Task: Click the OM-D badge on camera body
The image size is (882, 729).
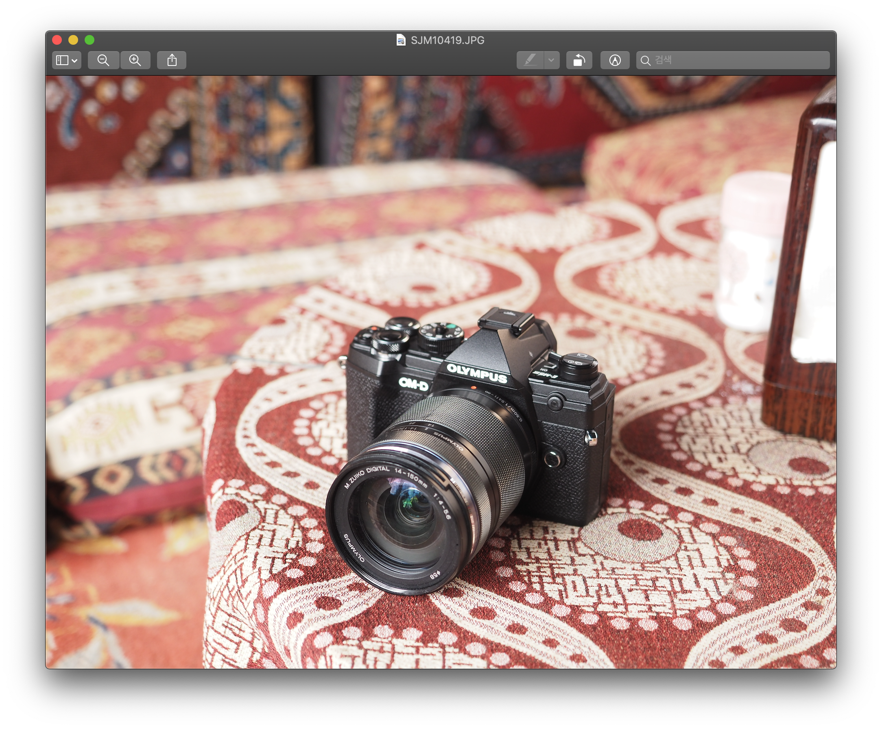Action: pyautogui.click(x=413, y=384)
